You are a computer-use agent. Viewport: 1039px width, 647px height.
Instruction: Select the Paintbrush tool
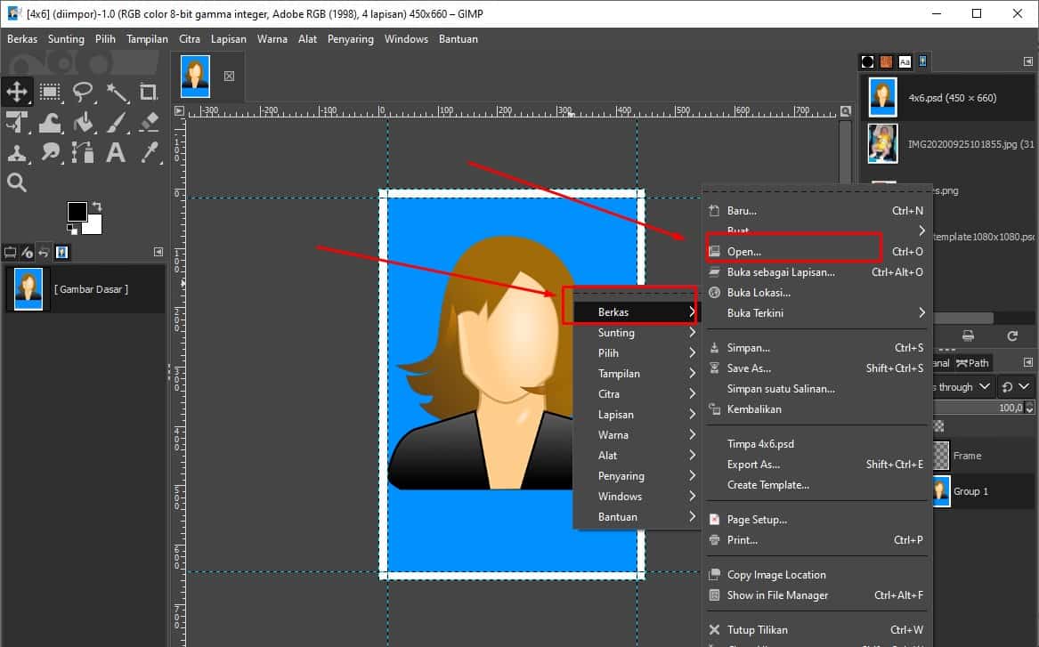[117, 123]
